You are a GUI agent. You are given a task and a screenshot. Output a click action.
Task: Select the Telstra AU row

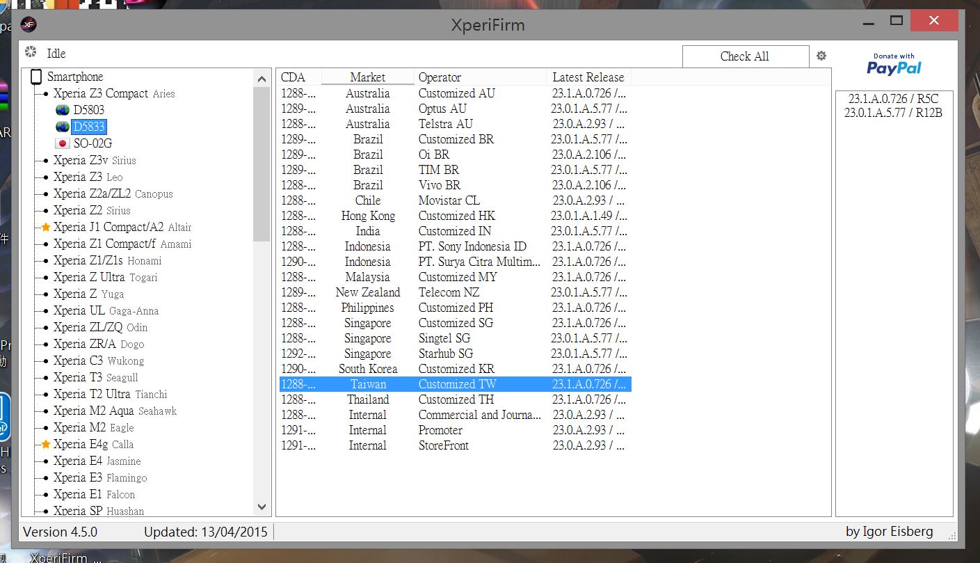(x=455, y=124)
